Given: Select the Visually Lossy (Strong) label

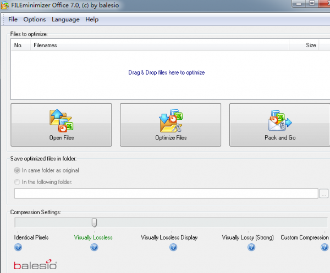Looking at the screenshot, I should click(x=248, y=237).
